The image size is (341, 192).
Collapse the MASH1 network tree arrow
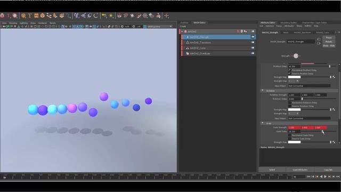tap(182, 31)
